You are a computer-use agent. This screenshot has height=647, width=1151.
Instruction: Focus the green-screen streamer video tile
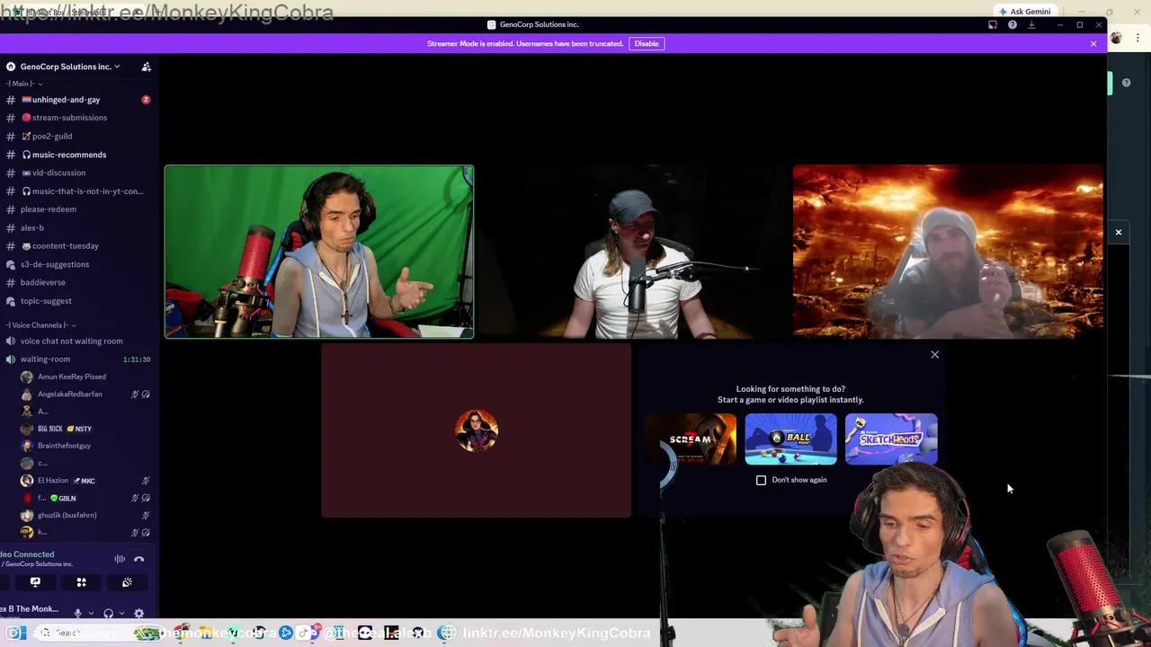click(319, 252)
